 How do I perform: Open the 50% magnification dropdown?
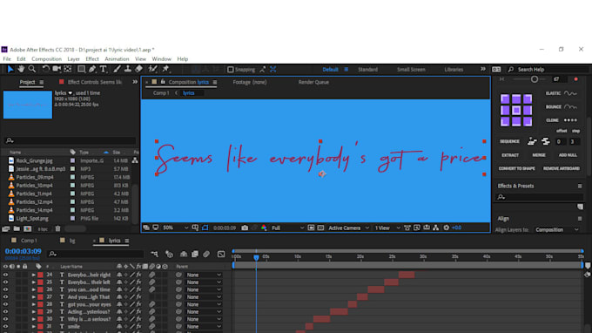(175, 228)
